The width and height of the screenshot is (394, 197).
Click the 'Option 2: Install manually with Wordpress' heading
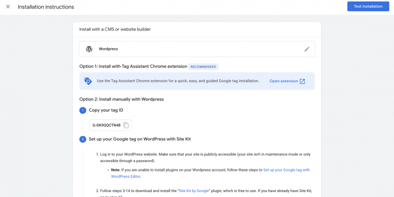coord(121,99)
